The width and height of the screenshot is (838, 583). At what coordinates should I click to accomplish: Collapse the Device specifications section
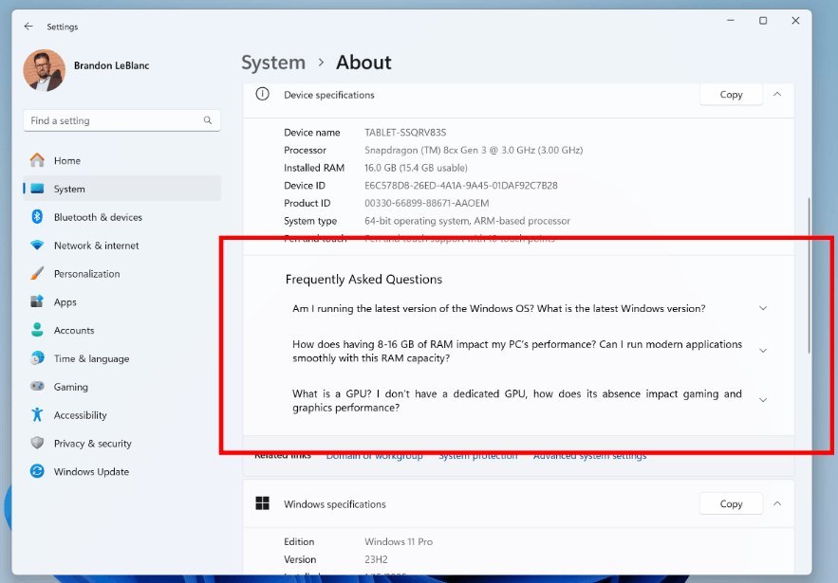click(x=777, y=95)
